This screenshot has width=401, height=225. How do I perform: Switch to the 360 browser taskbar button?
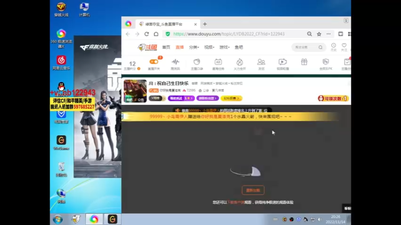click(94, 219)
